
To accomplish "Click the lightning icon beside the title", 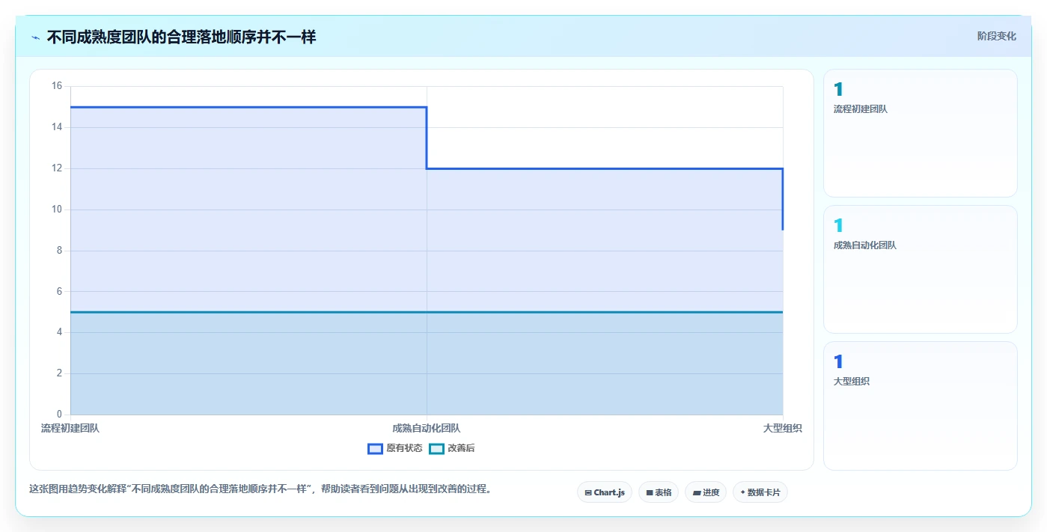I will pos(36,37).
